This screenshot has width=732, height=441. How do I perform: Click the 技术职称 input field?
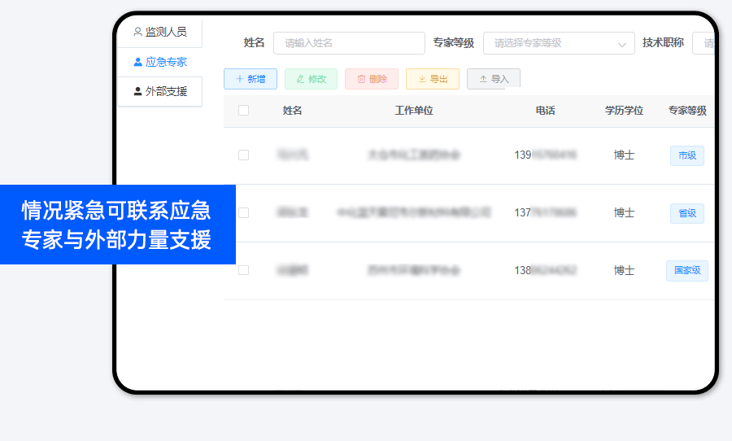(704, 43)
